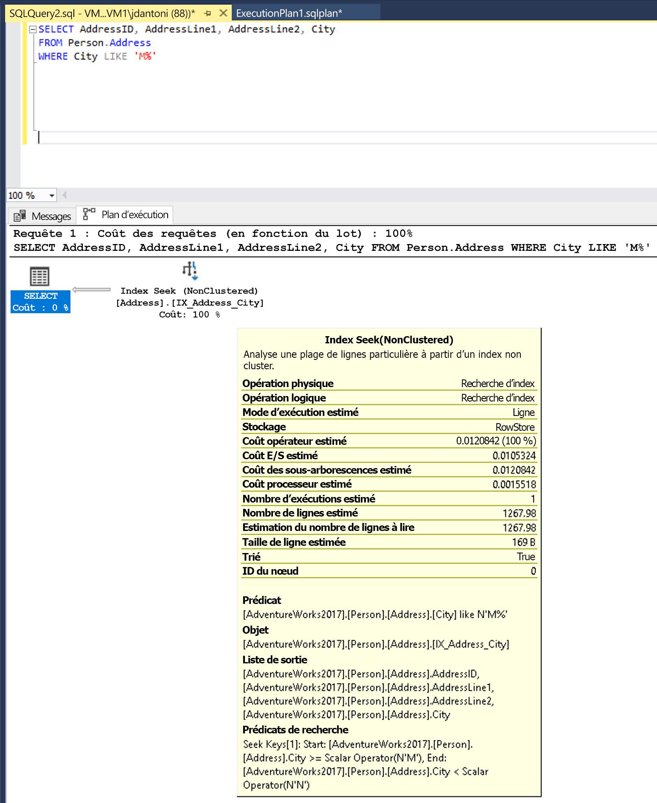
Task: Click the Index Seek(NonClustered) tooltip title
Action: 389,340
